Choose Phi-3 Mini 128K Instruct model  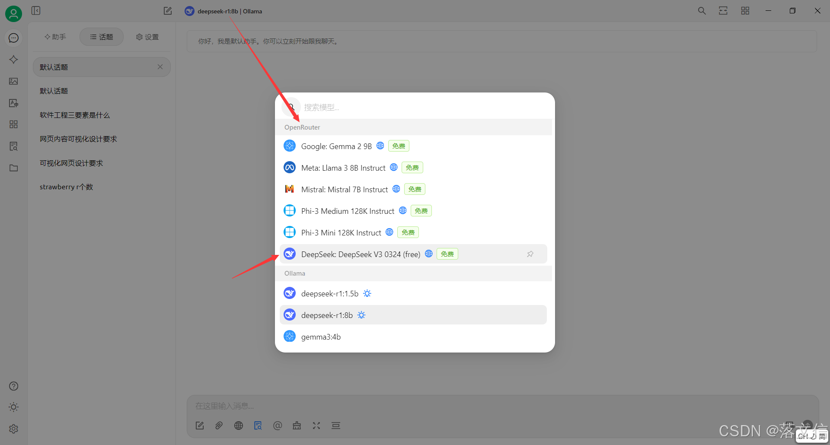413,232
